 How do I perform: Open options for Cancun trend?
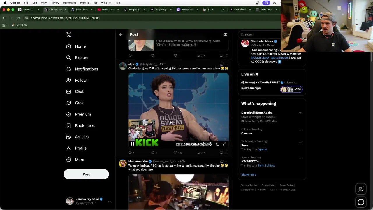tap(301, 130)
